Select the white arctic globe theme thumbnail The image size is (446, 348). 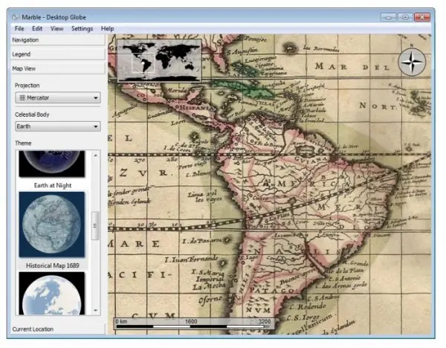pos(52,293)
